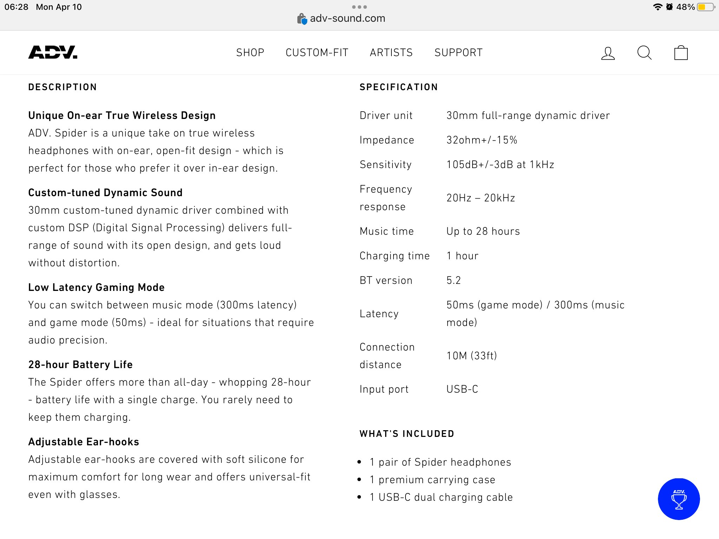Open the search magnifier icon
Viewport: 719px width, 539px height.
click(x=644, y=53)
